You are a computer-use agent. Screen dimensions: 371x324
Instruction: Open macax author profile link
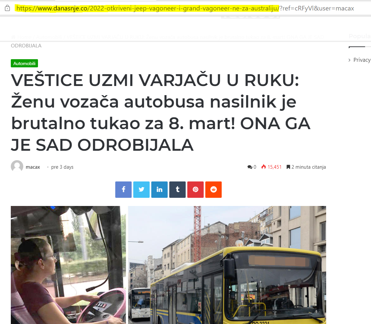(33, 167)
